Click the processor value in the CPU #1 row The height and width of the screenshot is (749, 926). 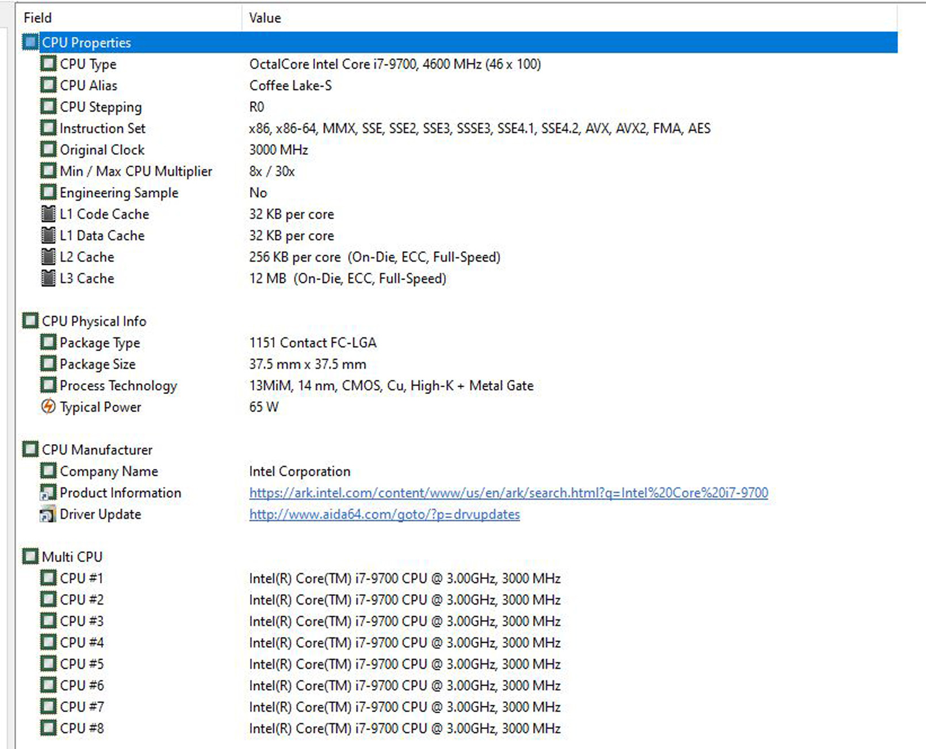tap(405, 578)
